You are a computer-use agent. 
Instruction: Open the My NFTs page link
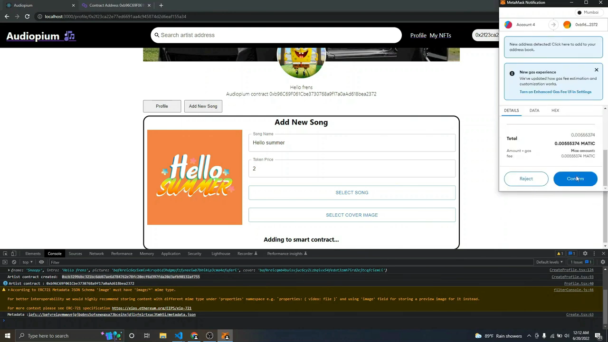[x=440, y=35]
